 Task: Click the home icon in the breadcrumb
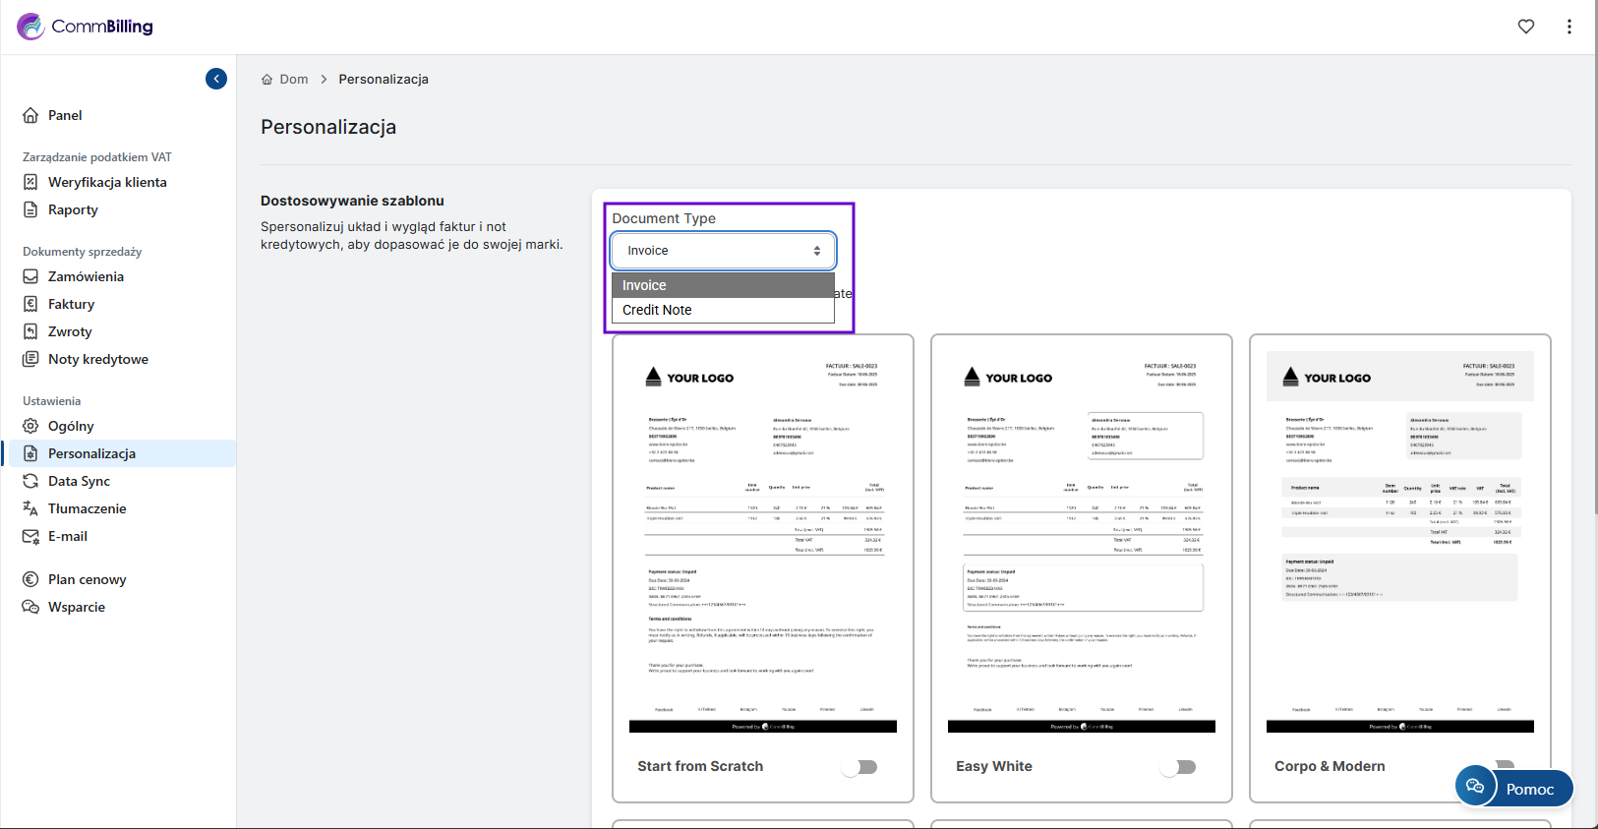[266, 80]
